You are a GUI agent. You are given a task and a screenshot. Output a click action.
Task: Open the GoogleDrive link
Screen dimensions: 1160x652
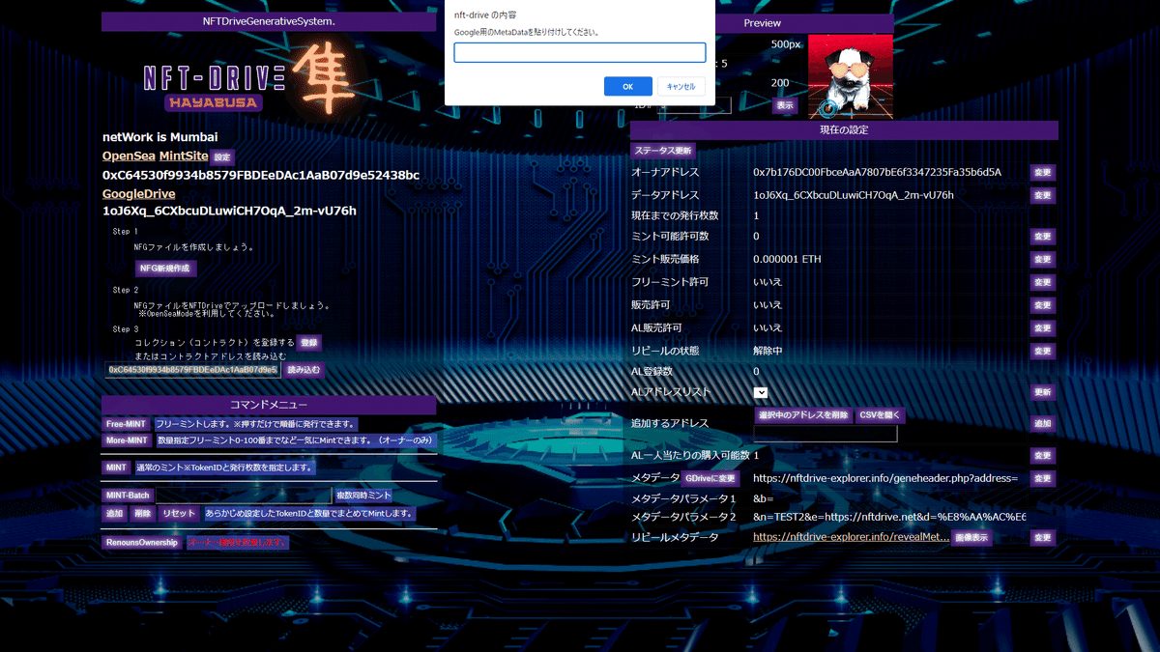[x=139, y=194]
